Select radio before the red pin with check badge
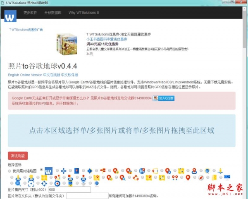 [103, 178]
